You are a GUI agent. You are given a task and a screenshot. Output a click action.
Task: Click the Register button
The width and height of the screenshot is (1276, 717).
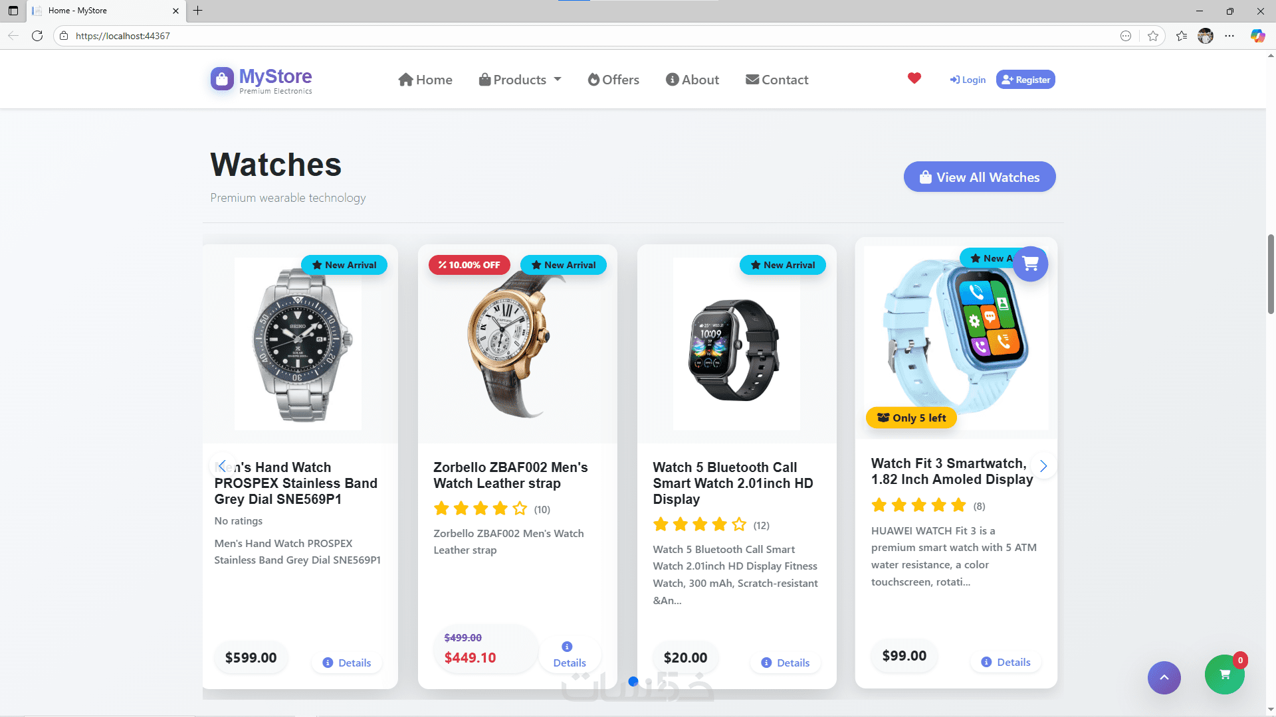(x=1025, y=80)
